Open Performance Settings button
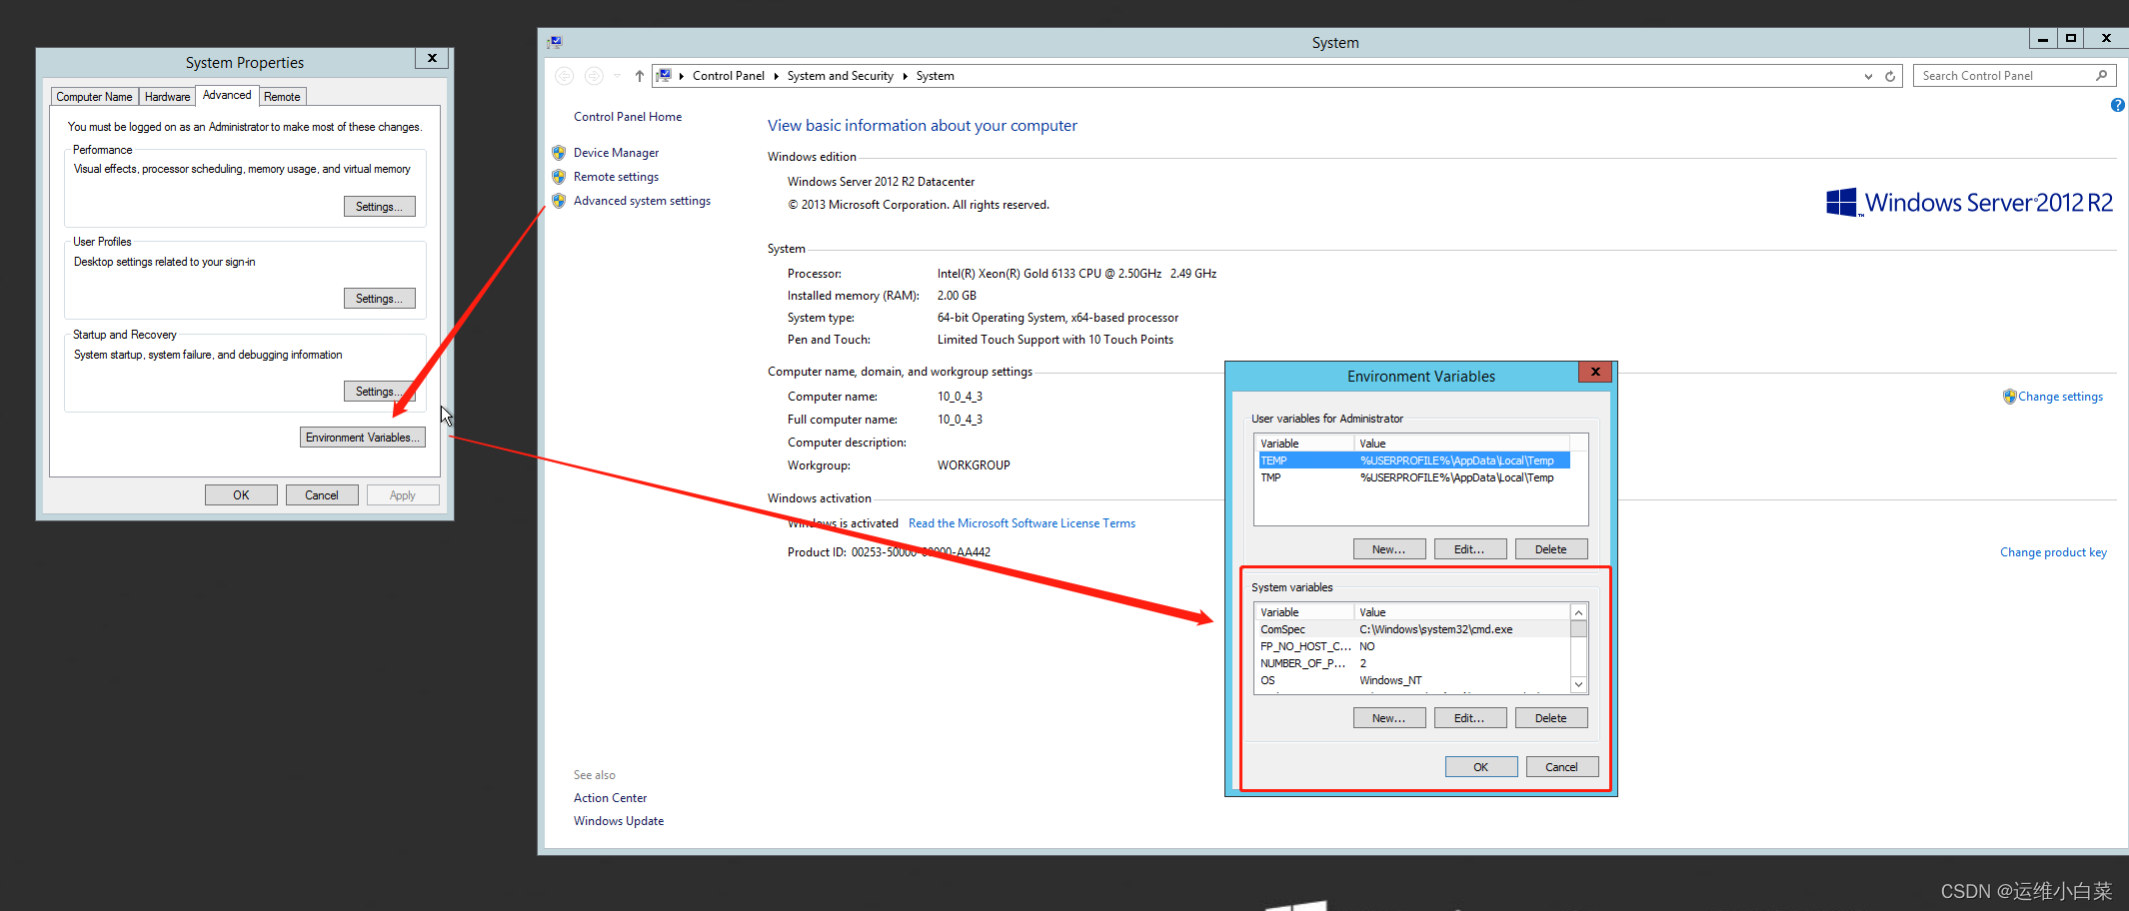The image size is (2129, 911). click(379, 207)
